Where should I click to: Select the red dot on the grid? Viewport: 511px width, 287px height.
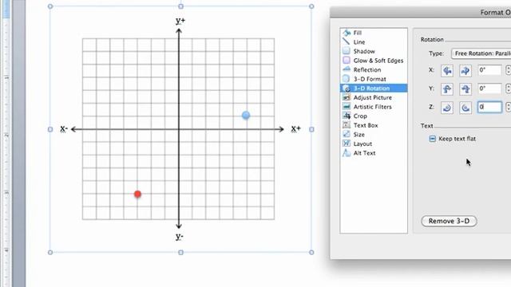(137, 195)
